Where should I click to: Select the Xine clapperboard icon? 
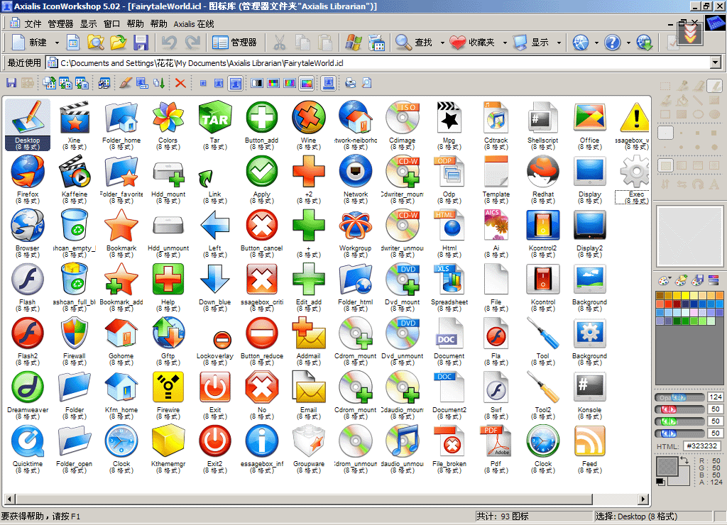[x=74, y=118]
